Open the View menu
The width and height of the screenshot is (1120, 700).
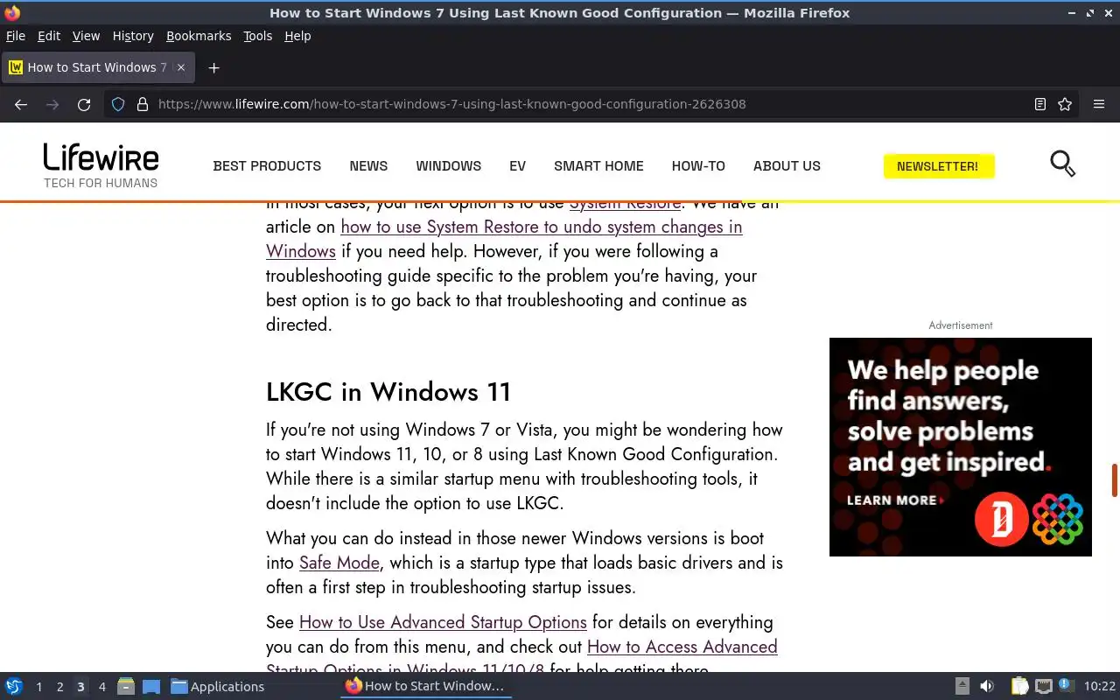pos(86,36)
